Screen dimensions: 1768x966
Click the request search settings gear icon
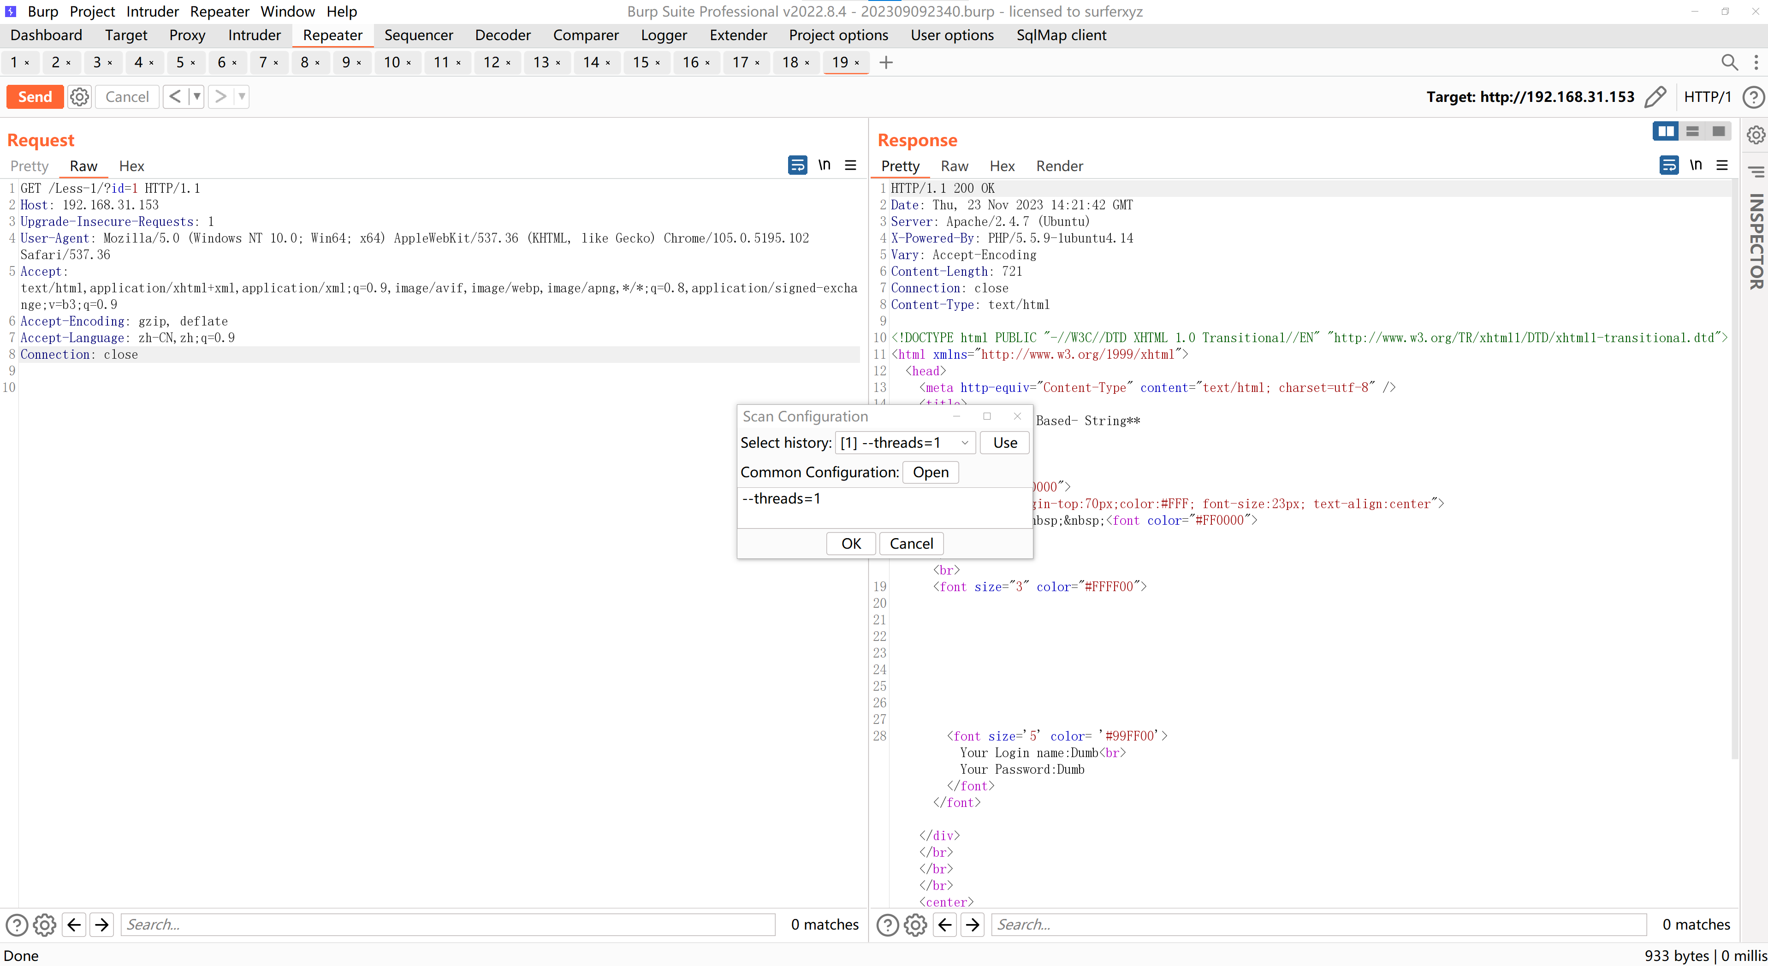45,925
